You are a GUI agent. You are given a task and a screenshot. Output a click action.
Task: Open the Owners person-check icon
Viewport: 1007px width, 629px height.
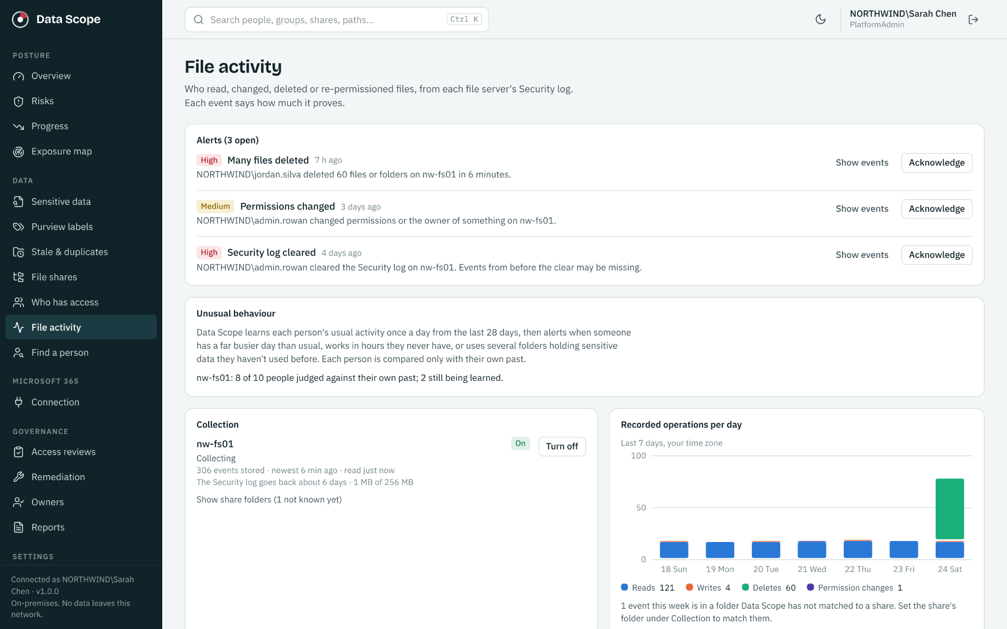[x=19, y=502]
